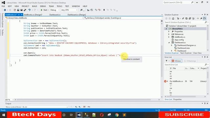Click the Bookmark toolbar icon
This screenshot has width=210, height=118.
click(x=104, y=10)
